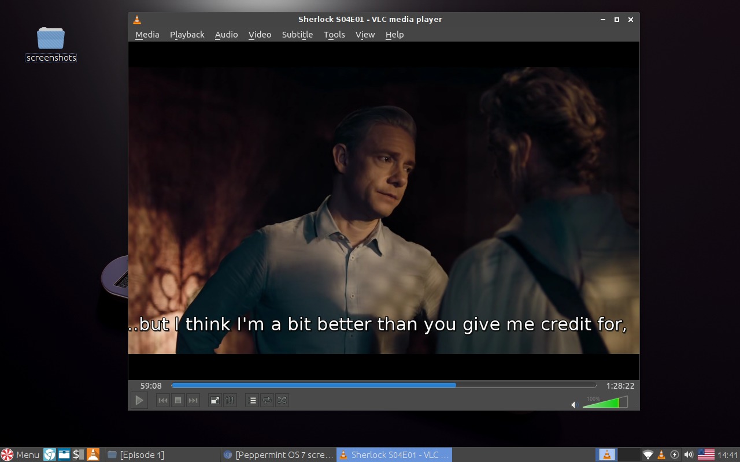
Task: Open the Playback menu
Action: (x=187, y=35)
